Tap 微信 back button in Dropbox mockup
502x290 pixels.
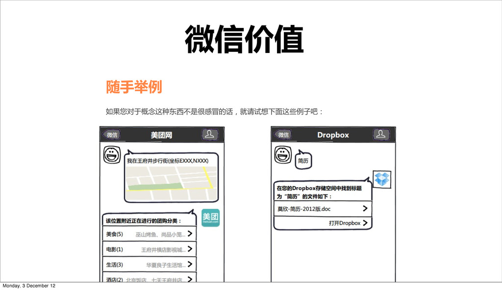(x=283, y=135)
